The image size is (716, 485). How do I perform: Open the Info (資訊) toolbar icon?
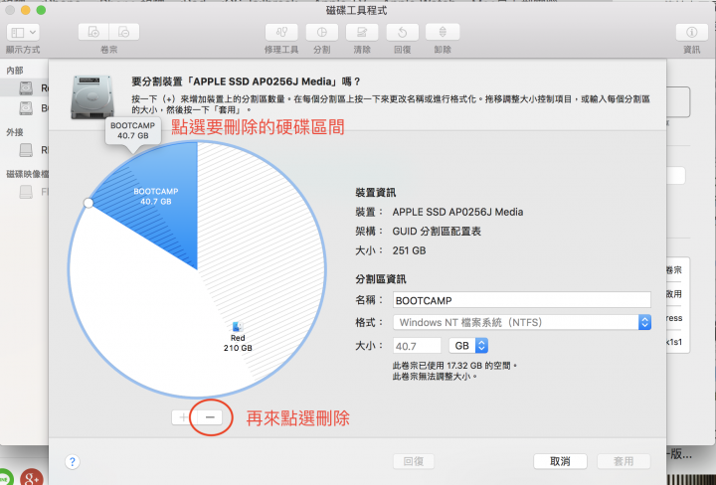pos(691,32)
